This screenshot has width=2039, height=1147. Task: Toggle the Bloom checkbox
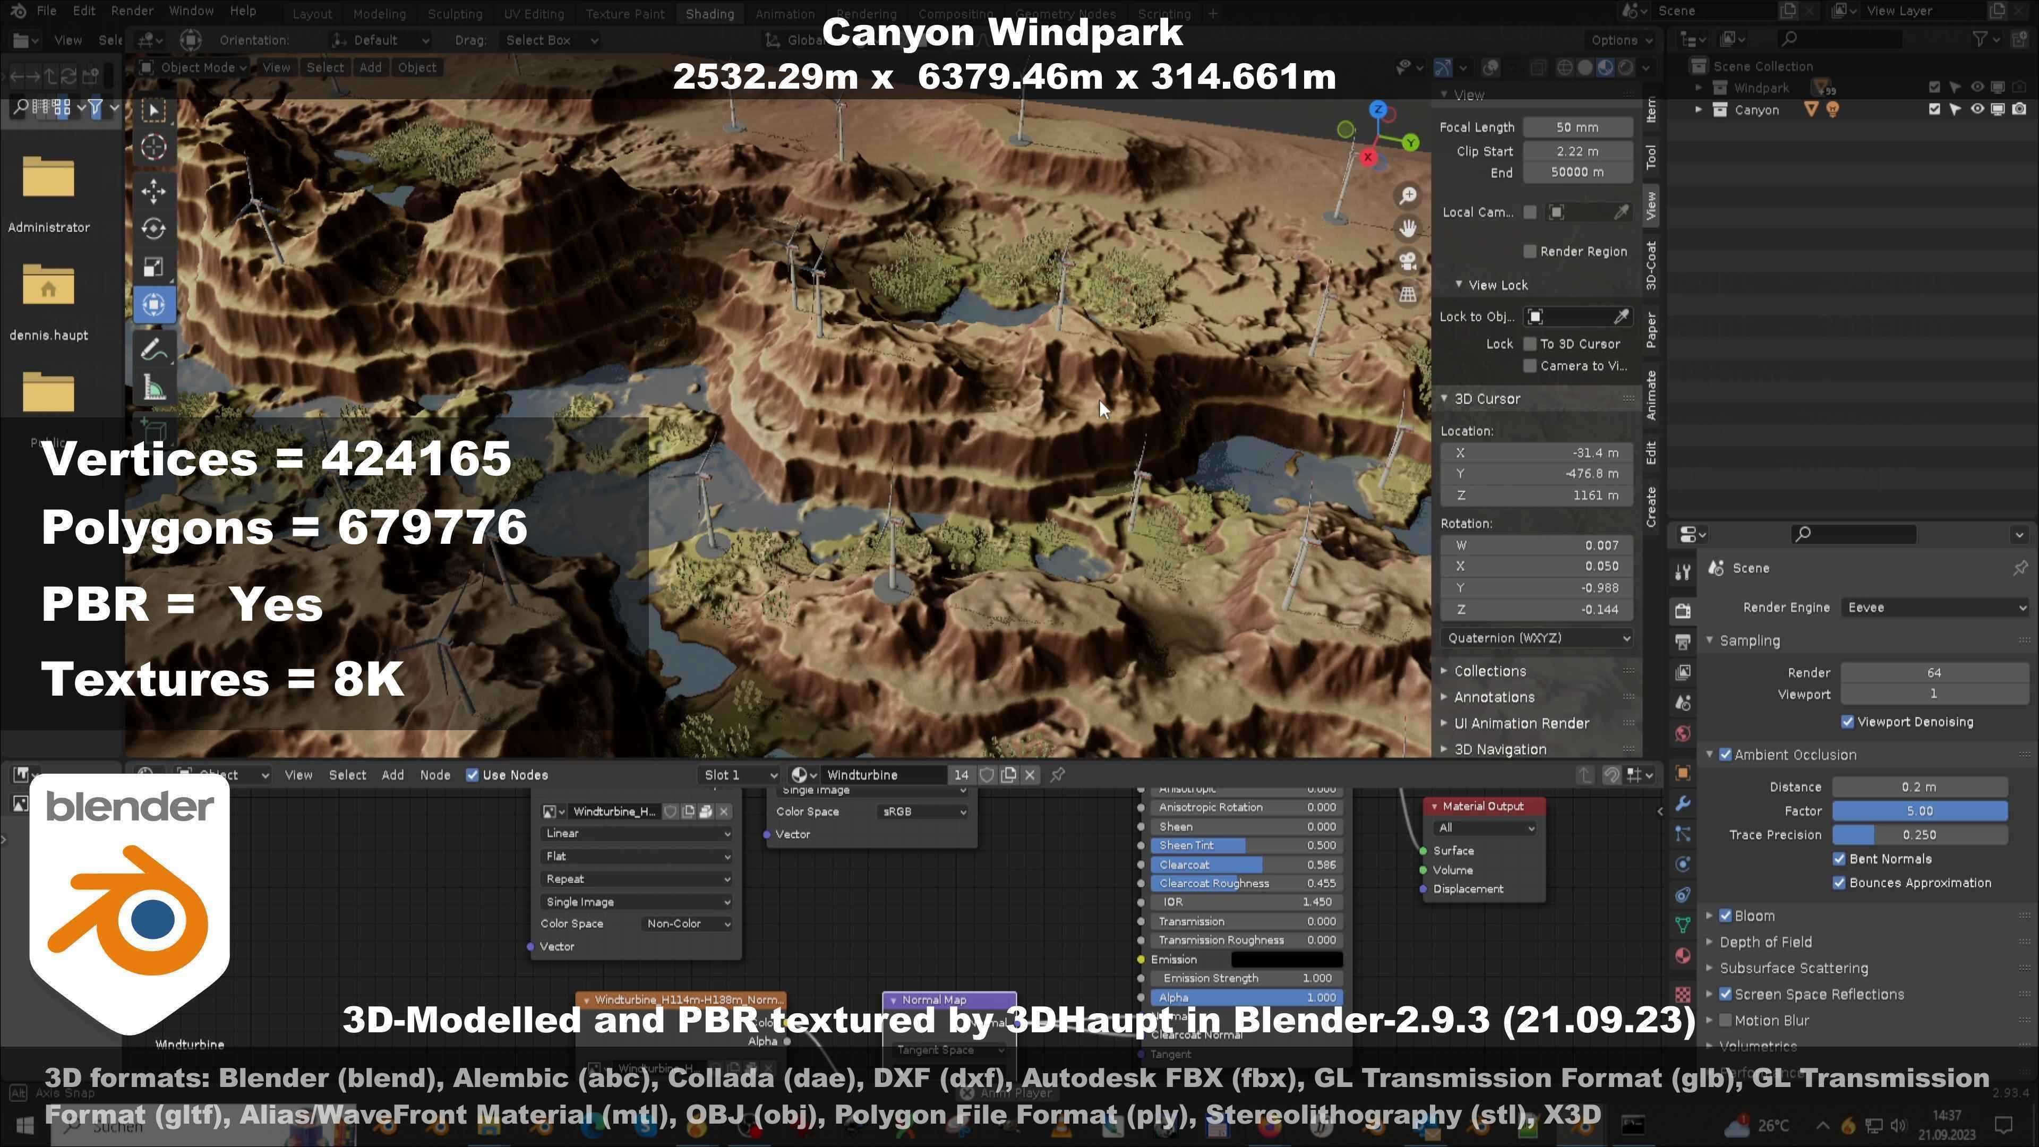click(1726, 916)
